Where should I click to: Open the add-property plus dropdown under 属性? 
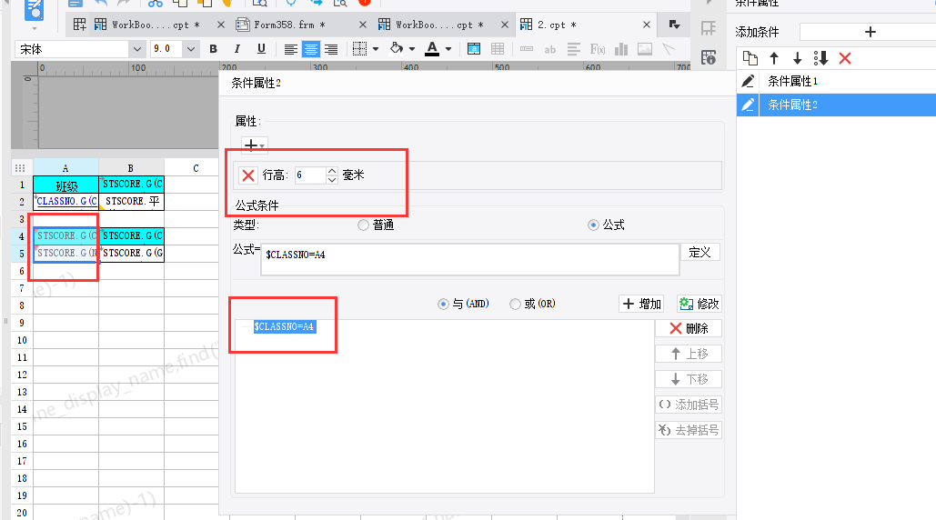(x=255, y=145)
